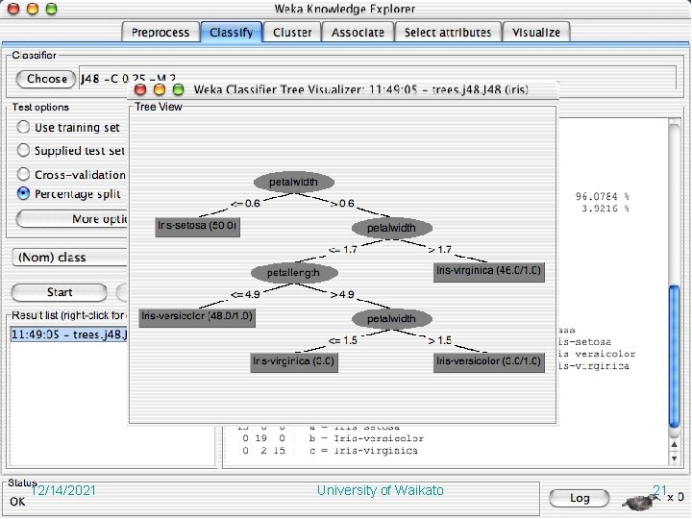Screen dimensions: 692x519
Task: Click the Start button
Action: pyautogui.click(x=60, y=292)
